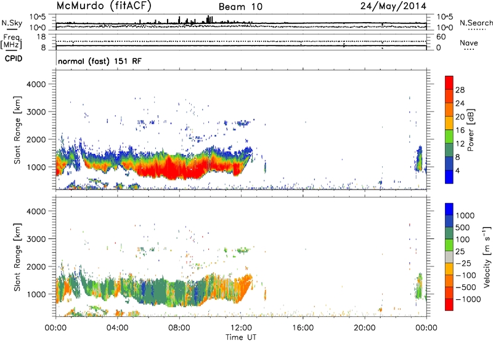Click the noise spike near 10:00 in N.Sky panel

pyautogui.click(x=209, y=19)
